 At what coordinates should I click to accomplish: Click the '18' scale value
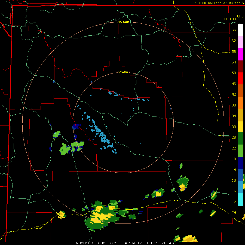pyautogui.click(x=234, y=159)
